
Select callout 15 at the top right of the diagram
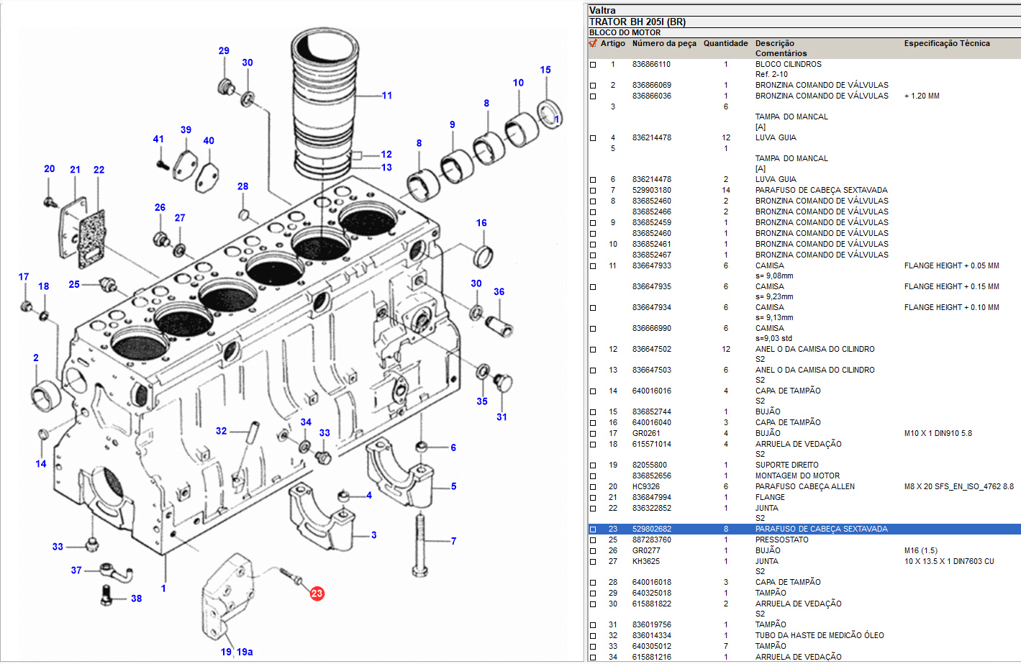point(545,70)
